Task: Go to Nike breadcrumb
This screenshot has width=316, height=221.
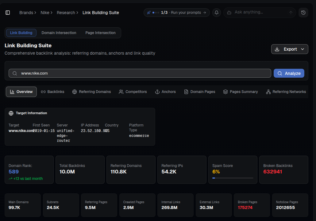Action: point(45,13)
